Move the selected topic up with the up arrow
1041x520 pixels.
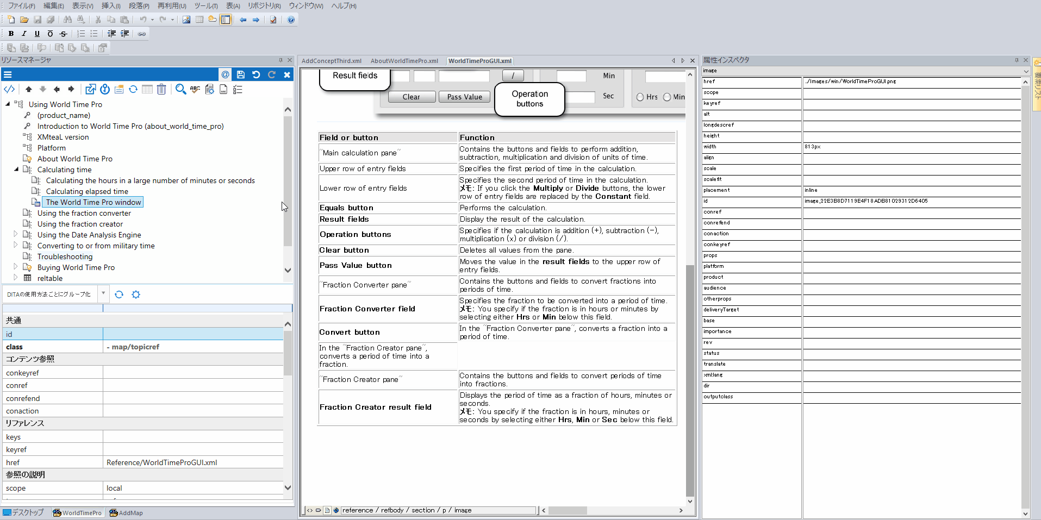pos(29,89)
